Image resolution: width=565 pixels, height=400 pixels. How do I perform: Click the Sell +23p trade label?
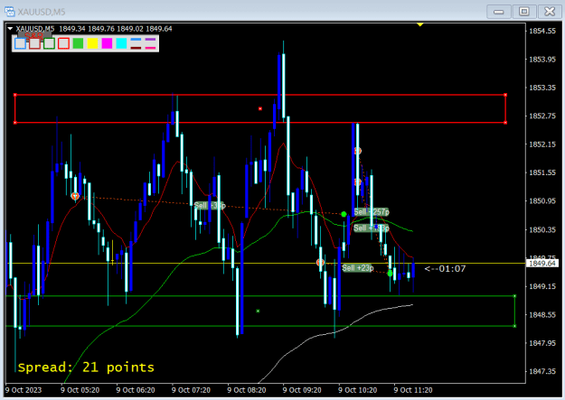click(358, 268)
